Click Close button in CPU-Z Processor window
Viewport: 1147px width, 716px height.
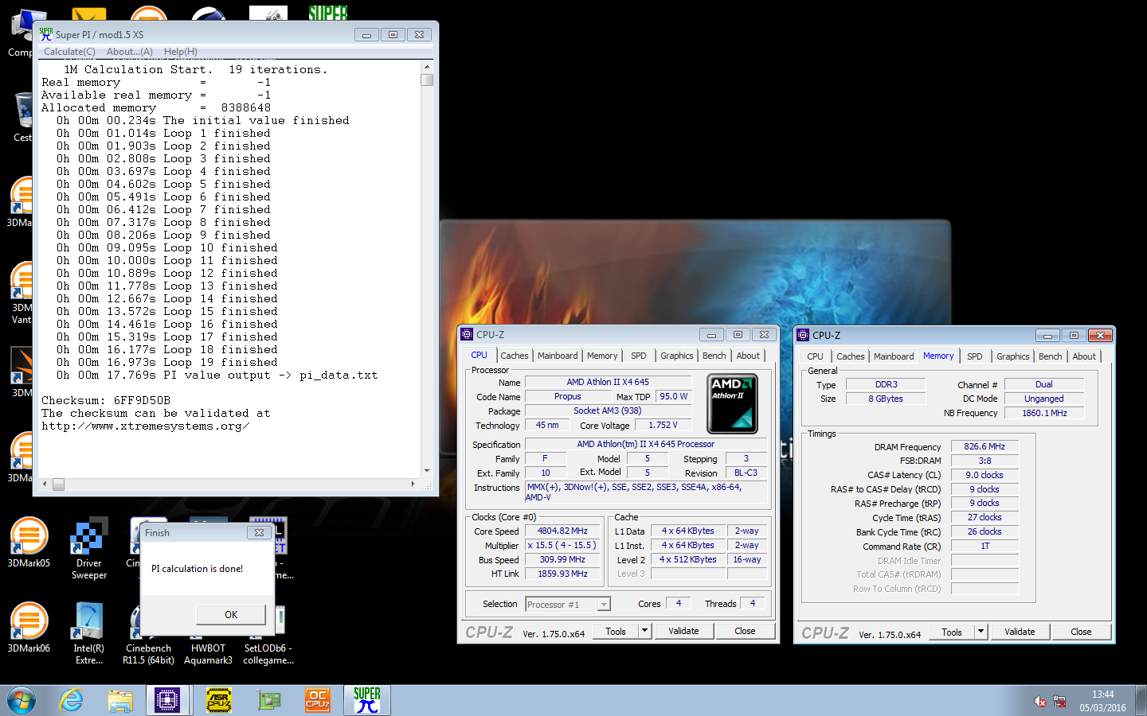click(745, 631)
